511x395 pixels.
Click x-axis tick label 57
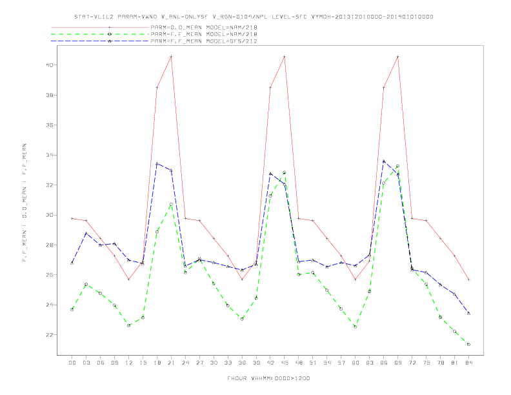click(341, 363)
